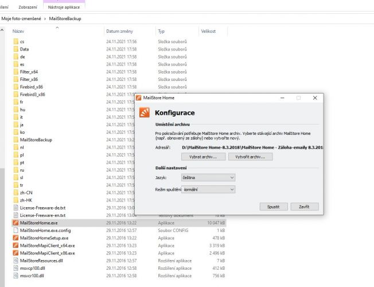The height and width of the screenshot is (287, 374).
Task: Select the nl folder name
Action: 22,148
